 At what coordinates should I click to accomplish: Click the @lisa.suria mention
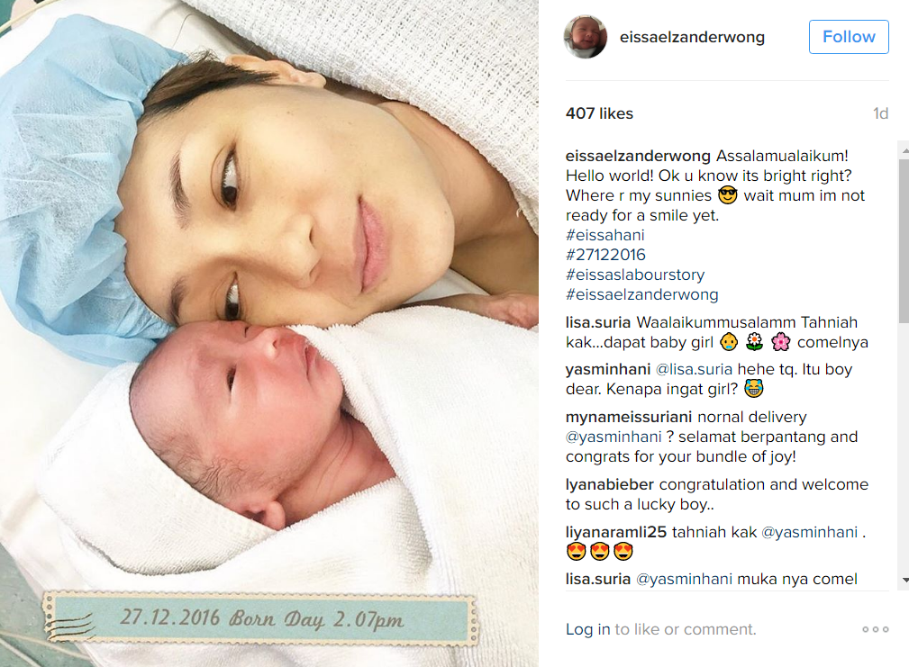click(694, 369)
